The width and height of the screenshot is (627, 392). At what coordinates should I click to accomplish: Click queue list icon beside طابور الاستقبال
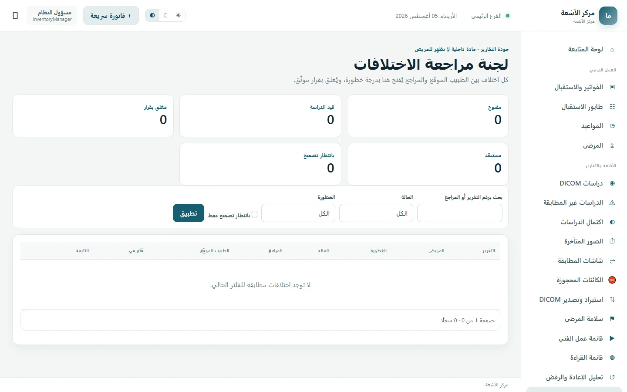pyautogui.click(x=612, y=107)
